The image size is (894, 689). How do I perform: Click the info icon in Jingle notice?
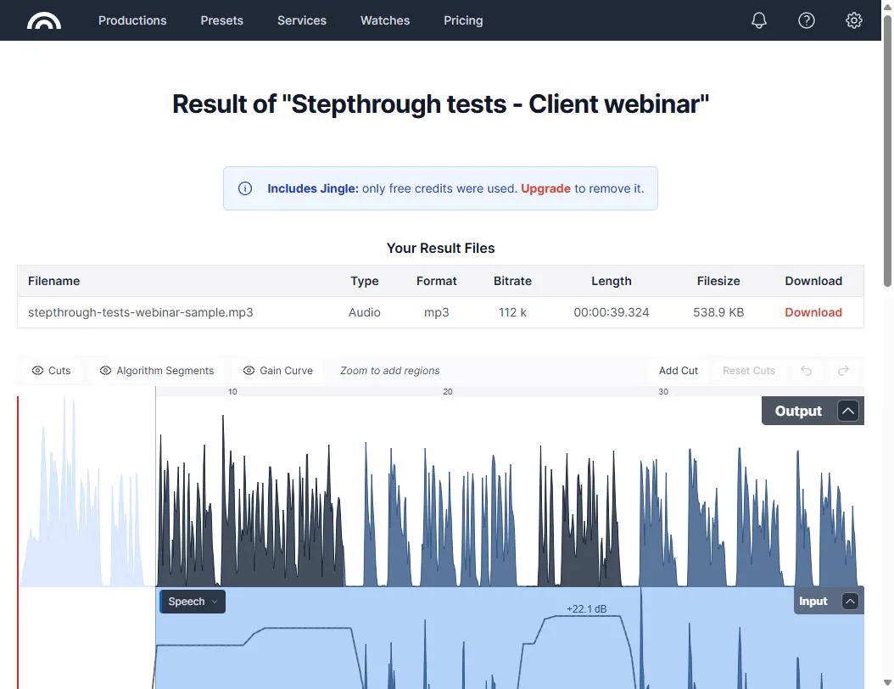245,188
